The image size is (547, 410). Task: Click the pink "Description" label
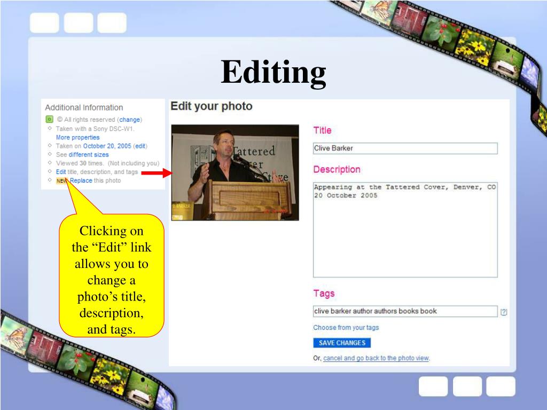click(337, 169)
